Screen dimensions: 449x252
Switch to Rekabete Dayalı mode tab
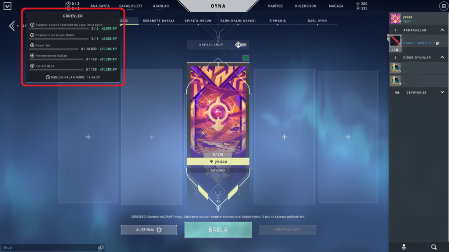coord(158,21)
